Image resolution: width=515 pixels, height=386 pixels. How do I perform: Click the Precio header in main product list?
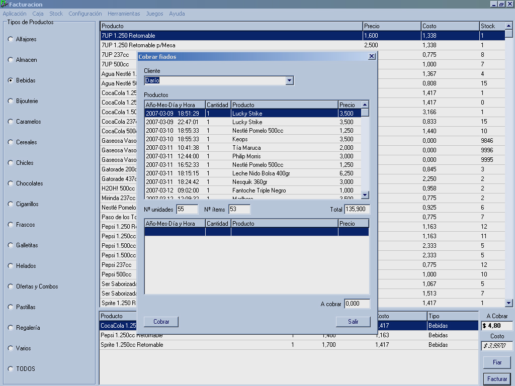tap(392, 26)
